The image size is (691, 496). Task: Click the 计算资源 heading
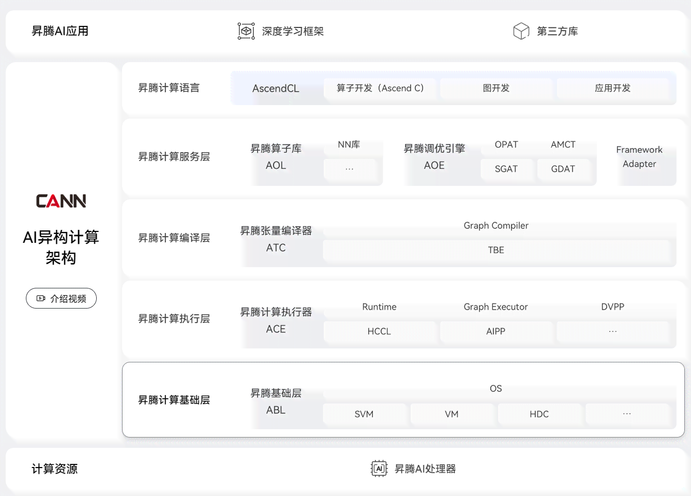click(54, 469)
